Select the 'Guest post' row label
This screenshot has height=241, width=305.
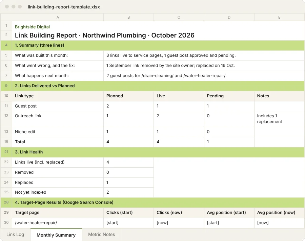tap(58, 106)
